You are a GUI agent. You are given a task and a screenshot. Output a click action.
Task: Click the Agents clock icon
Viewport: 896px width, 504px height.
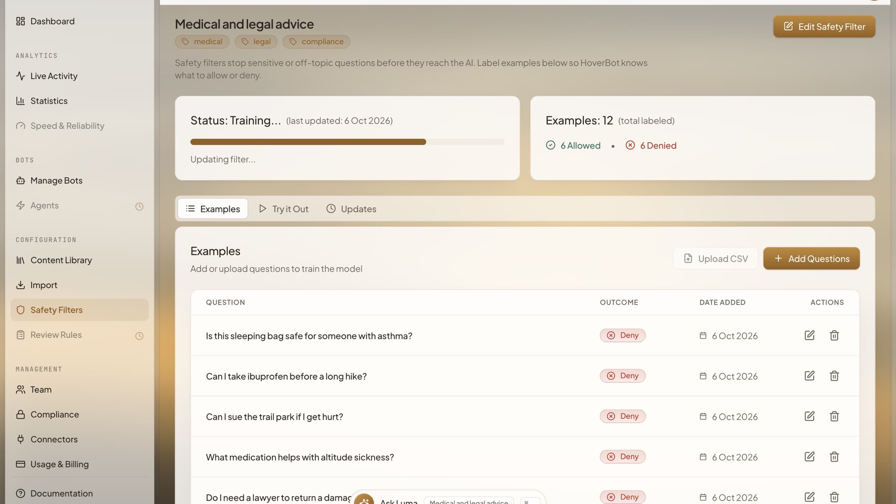(x=139, y=206)
